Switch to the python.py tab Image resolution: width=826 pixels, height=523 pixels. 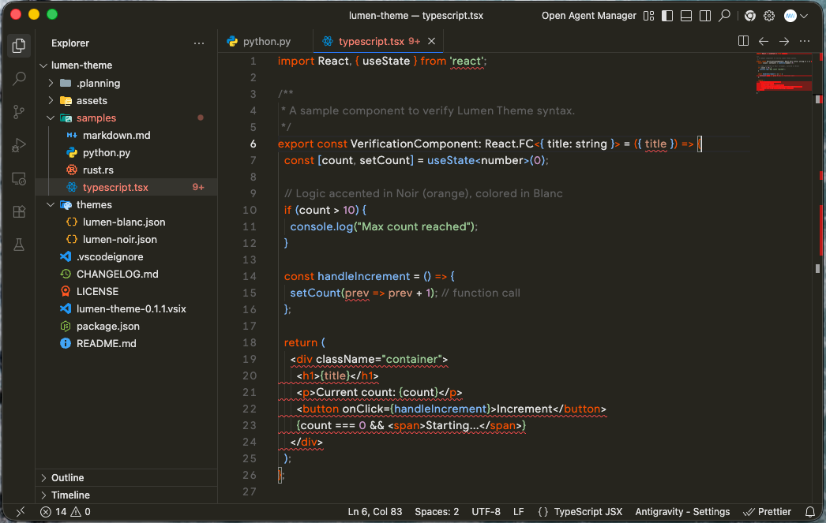click(265, 41)
